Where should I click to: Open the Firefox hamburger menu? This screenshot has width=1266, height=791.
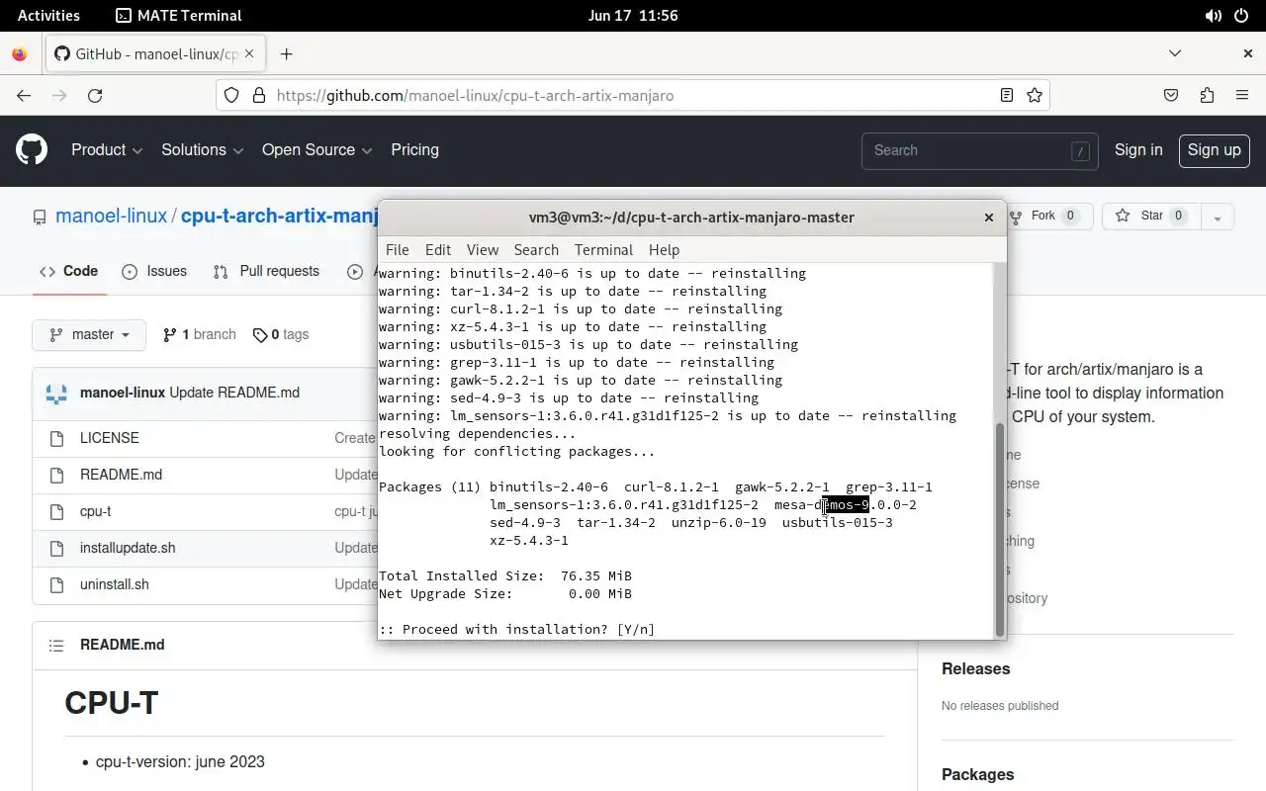(1242, 96)
